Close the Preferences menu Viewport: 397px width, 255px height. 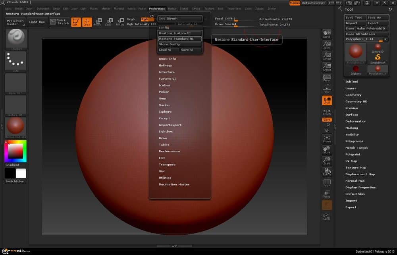click(157, 9)
